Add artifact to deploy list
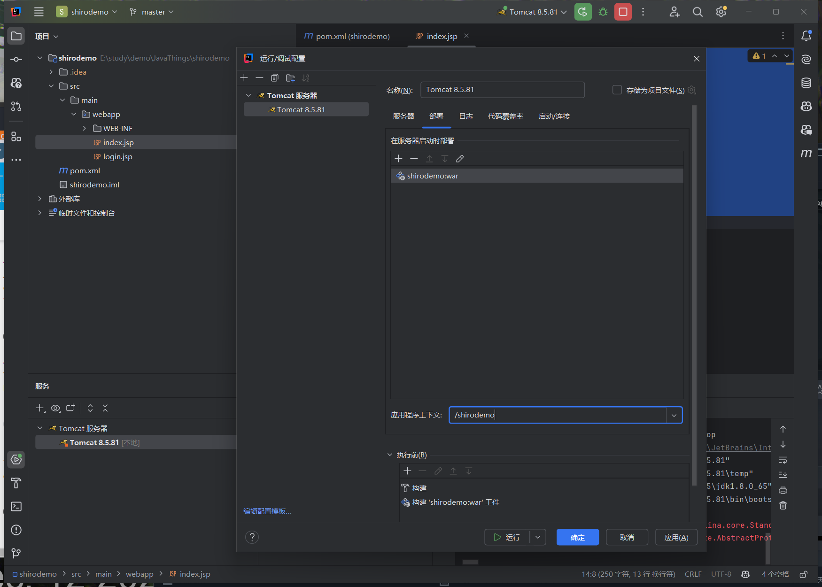Screen dimensions: 822x587 click(x=399, y=159)
